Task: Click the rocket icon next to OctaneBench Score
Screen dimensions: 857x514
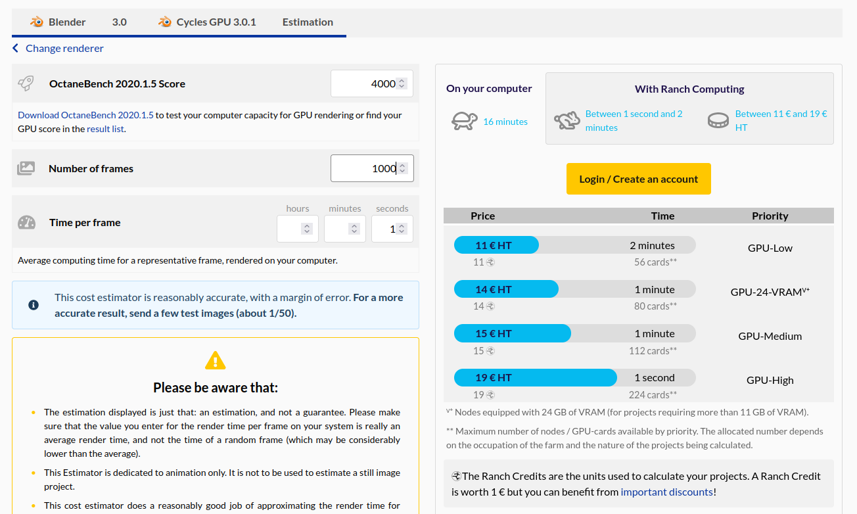Action: (26, 83)
